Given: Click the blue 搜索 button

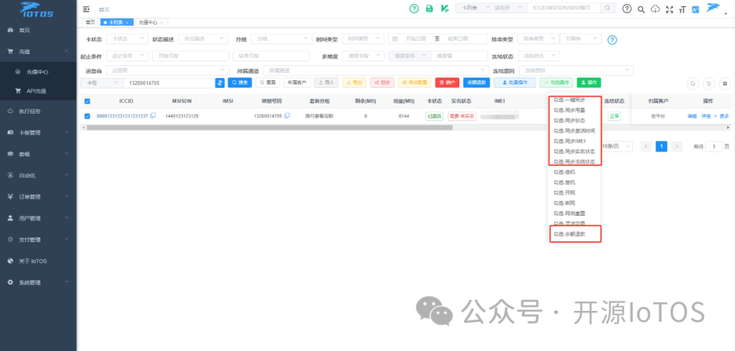Looking at the screenshot, I should tap(240, 82).
